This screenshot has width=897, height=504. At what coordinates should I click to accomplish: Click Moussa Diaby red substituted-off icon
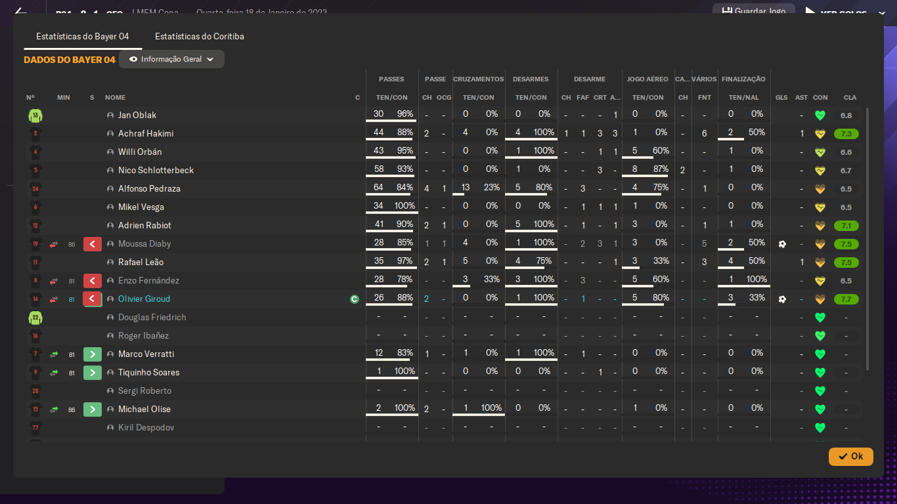click(x=93, y=244)
